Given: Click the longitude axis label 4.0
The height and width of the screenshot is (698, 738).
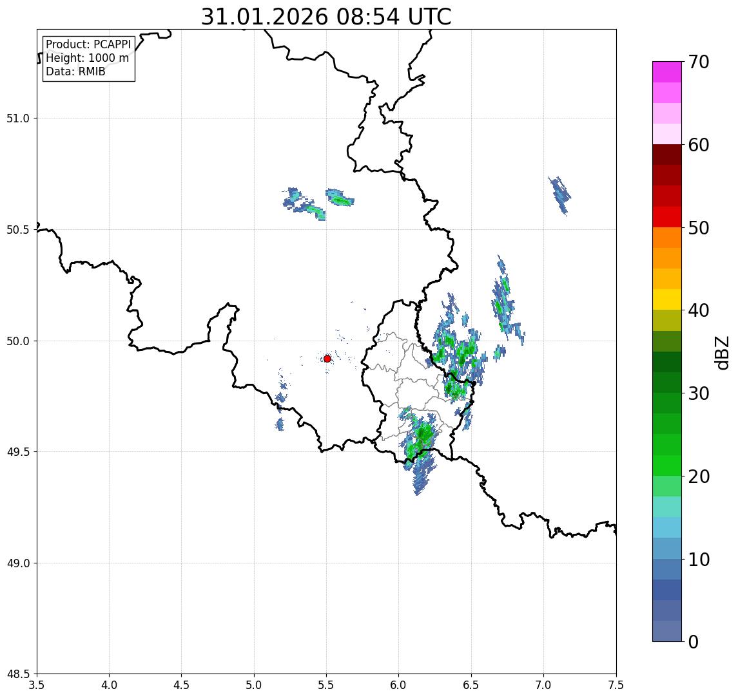Looking at the screenshot, I should [x=109, y=684].
